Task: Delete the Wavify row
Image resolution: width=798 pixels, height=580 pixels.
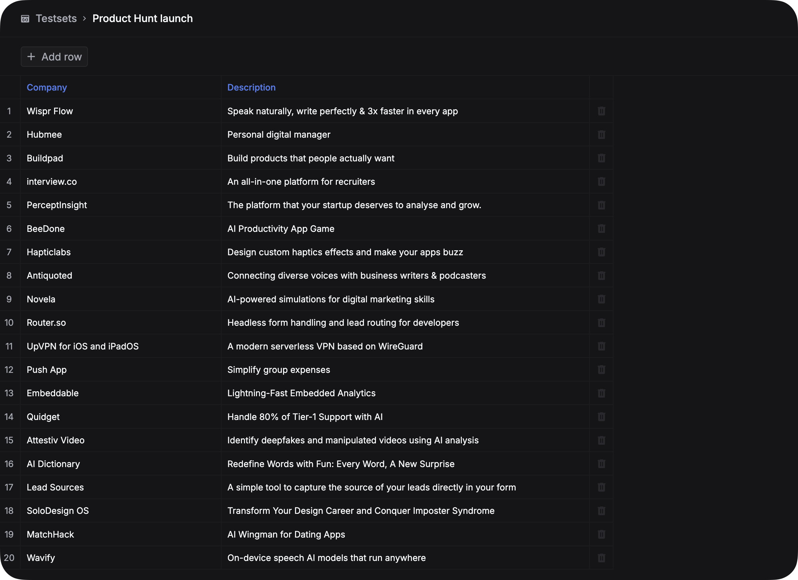Action: point(601,558)
